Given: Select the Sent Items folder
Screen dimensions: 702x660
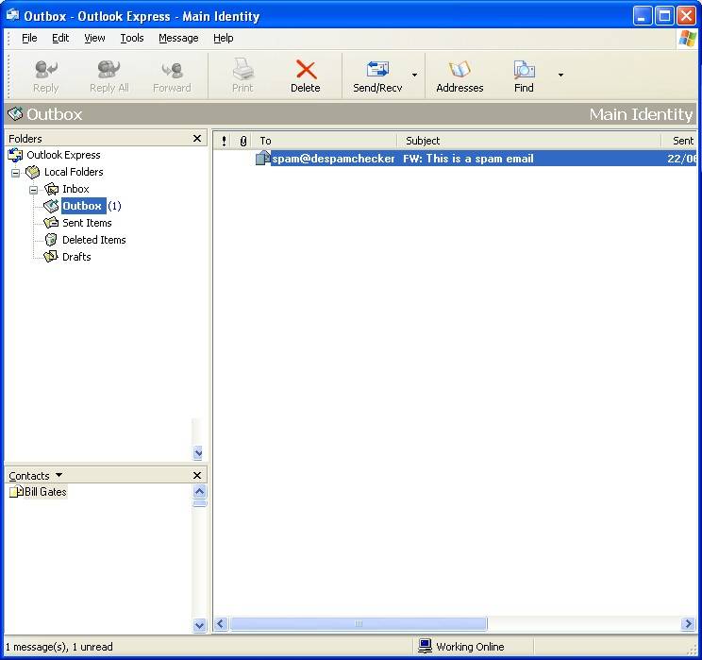Looking at the screenshot, I should (x=87, y=223).
